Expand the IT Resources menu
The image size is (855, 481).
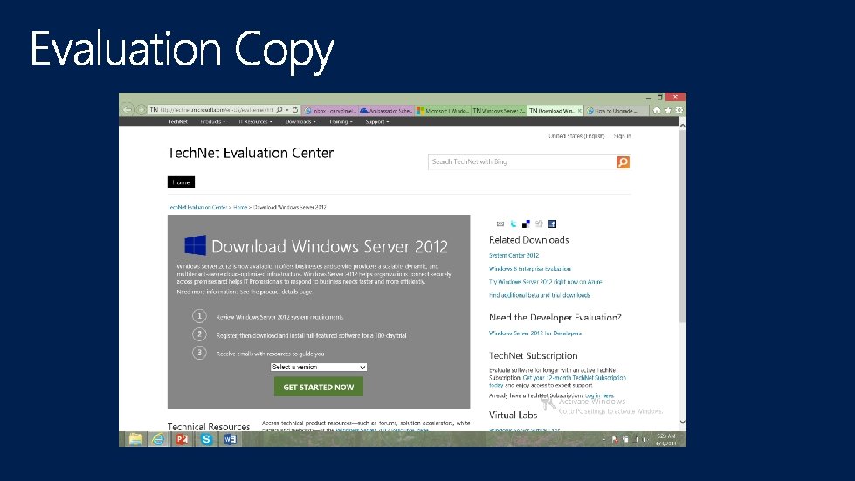click(x=255, y=121)
